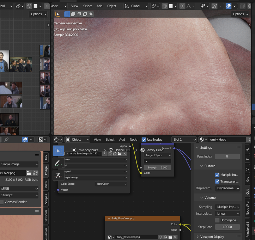The height and width of the screenshot is (240, 255).
Task: Open the Add menu in the 3D viewport
Action: 99,6
